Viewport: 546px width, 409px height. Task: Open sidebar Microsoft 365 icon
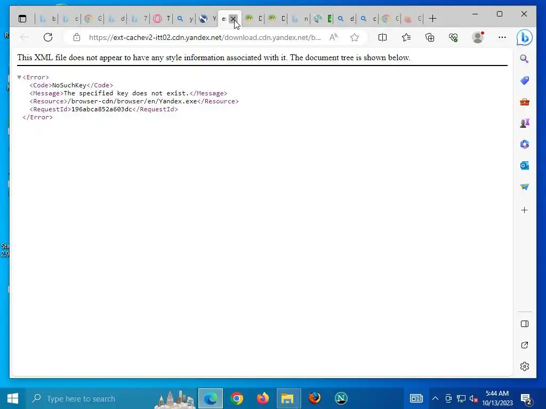click(525, 144)
